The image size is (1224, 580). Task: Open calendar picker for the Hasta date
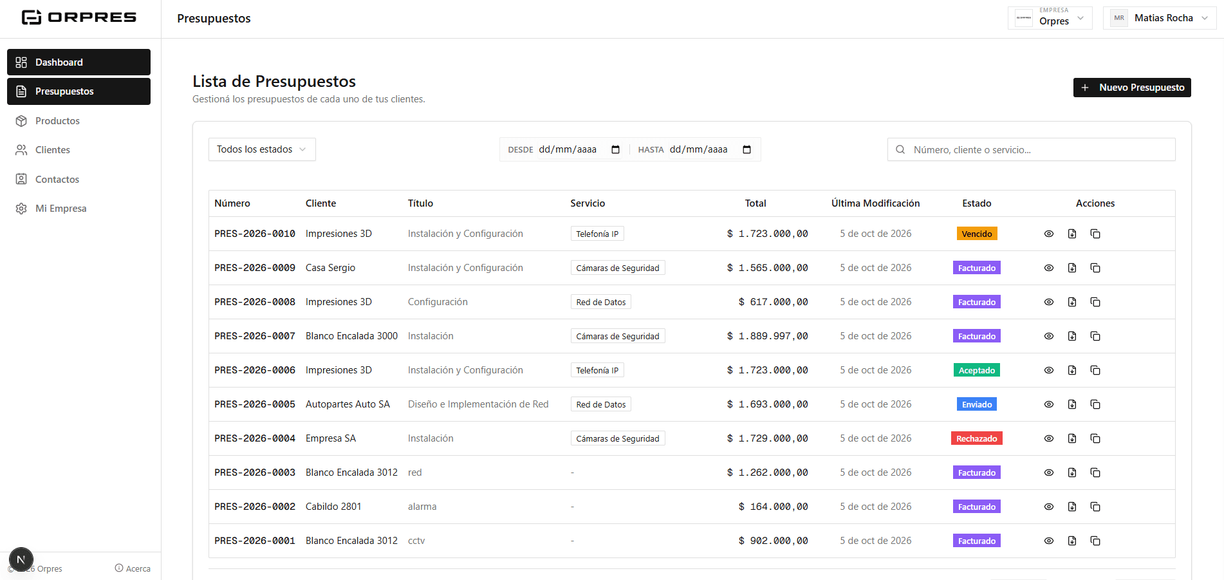coord(746,149)
